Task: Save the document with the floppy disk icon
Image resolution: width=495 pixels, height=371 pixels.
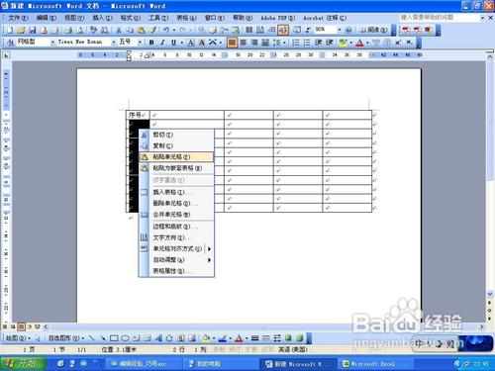Action: point(33,31)
